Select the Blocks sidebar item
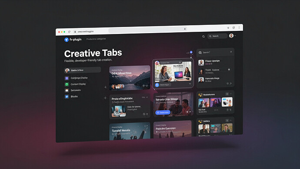 [x=74, y=97]
